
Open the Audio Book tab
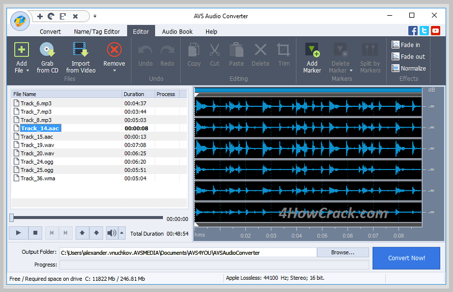coord(177,32)
